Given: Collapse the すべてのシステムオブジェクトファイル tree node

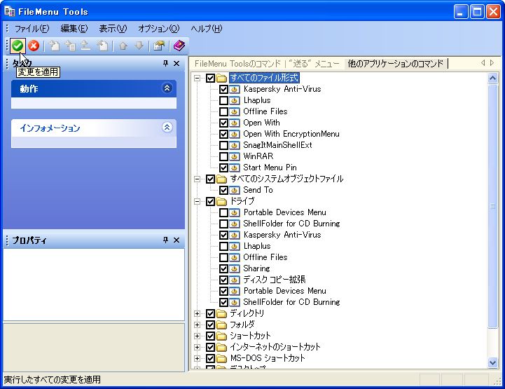Looking at the screenshot, I should pyautogui.click(x=197, y=179).
